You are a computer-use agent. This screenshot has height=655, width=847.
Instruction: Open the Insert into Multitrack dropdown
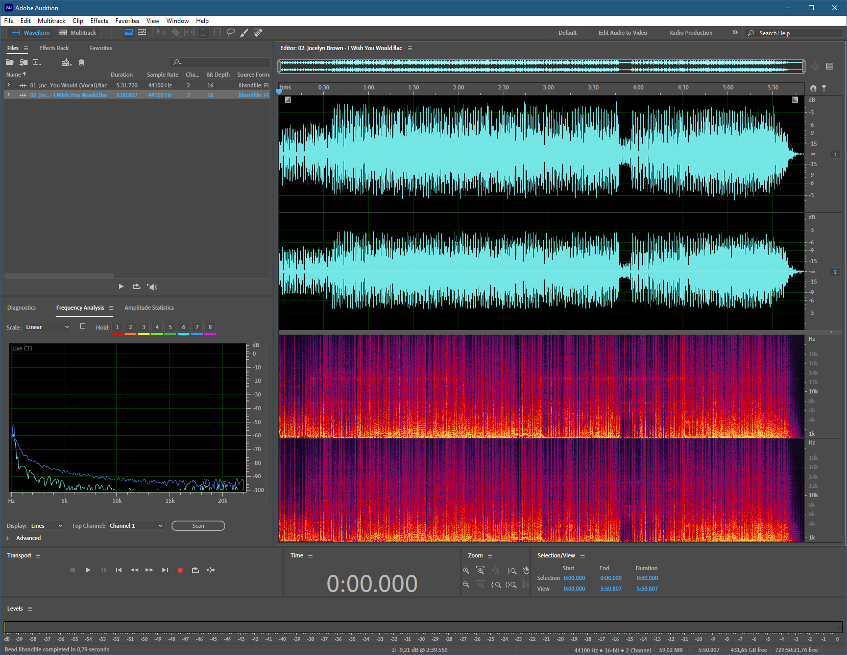pos(66,62)
